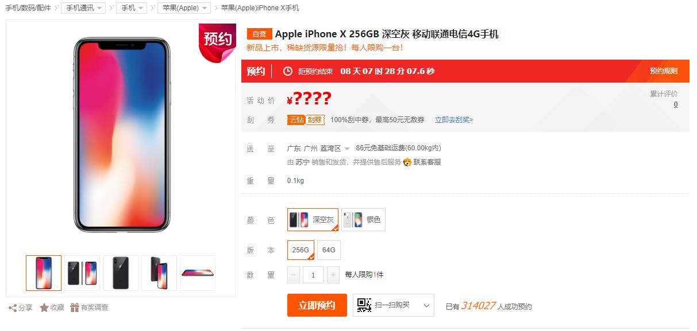Click the 立即预约 reserve button
The image size is (697, 331).
[x=317, y=305]
